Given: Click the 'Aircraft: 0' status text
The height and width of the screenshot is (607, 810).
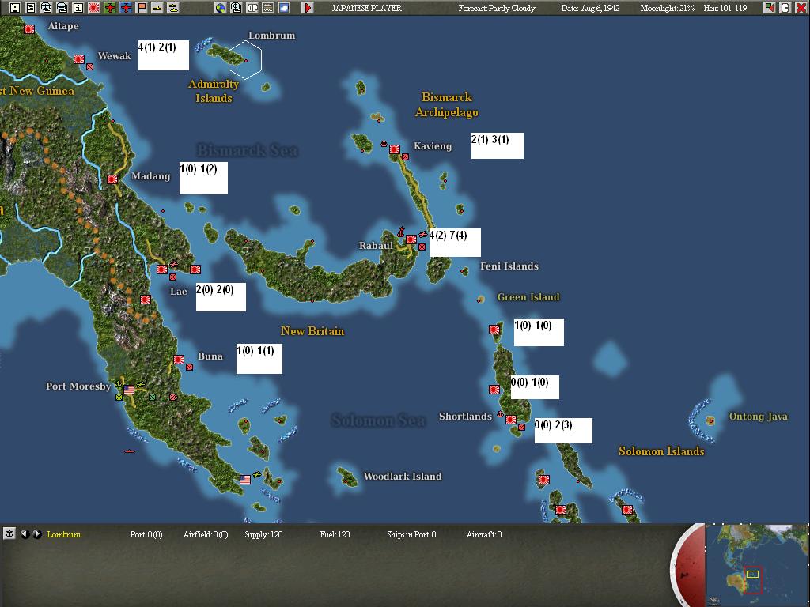Looking at the screenshot, I should point(484,535).
